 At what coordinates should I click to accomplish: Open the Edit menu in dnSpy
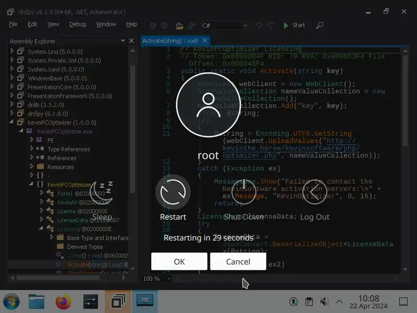tap(32, 24)
